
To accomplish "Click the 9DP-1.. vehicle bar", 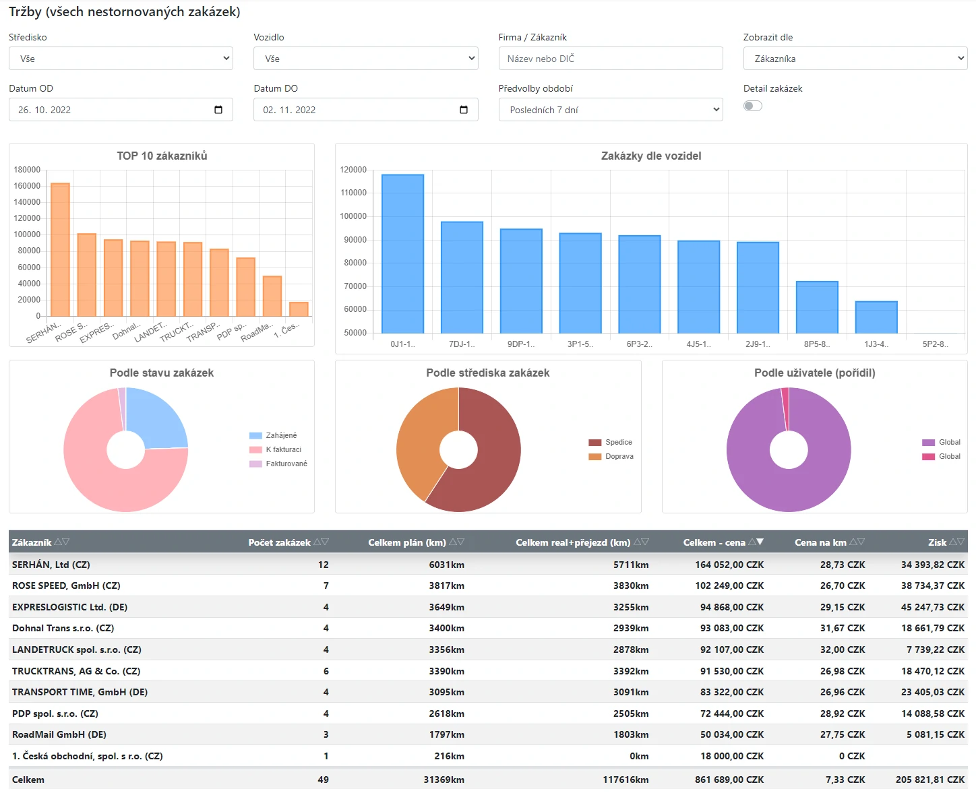I will tap(521, 281).
